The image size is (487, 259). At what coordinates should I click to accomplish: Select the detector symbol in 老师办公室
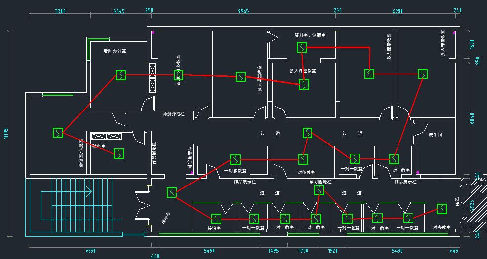(x=121, y=75)
